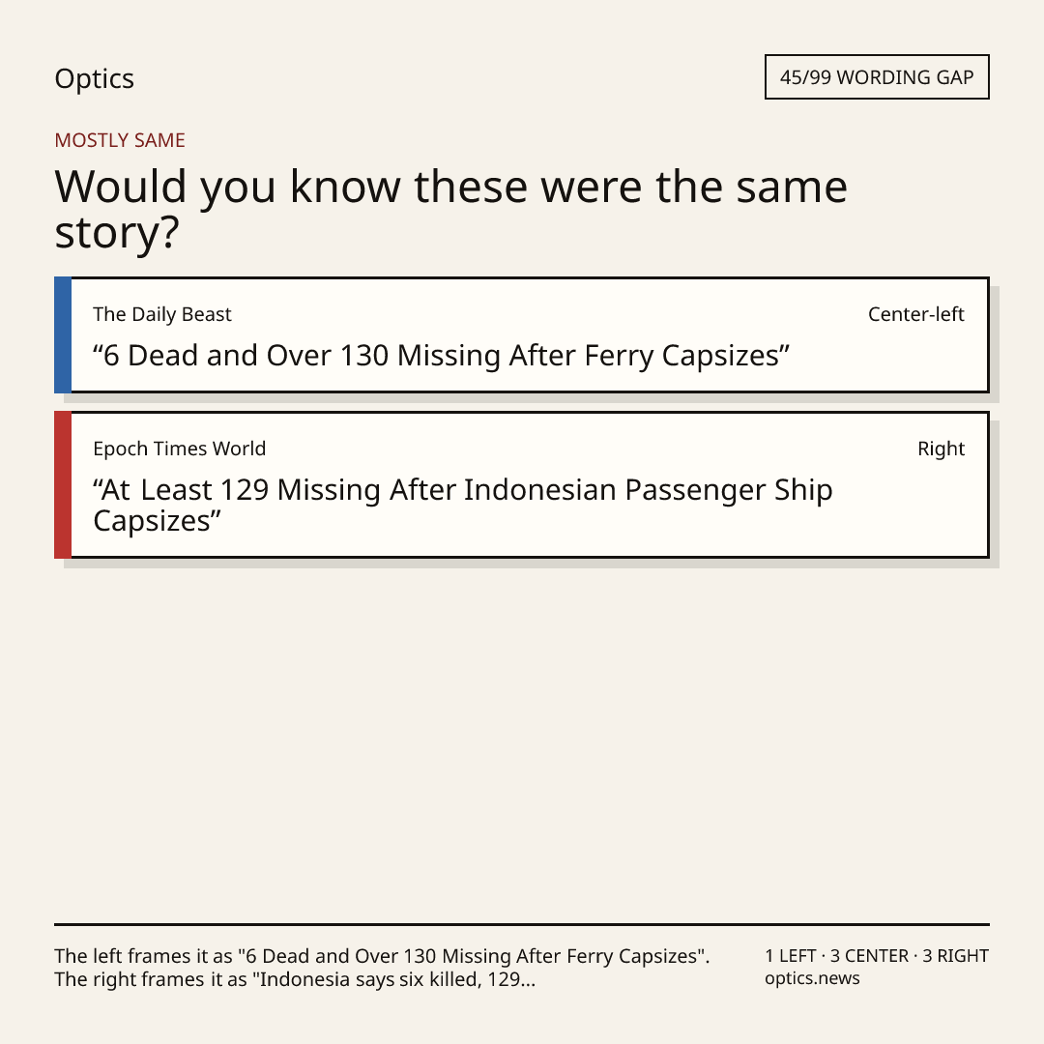Screen dimensions: 1044x1044
Task: Click The Daily Beast source name
Action: click(161, 314)
